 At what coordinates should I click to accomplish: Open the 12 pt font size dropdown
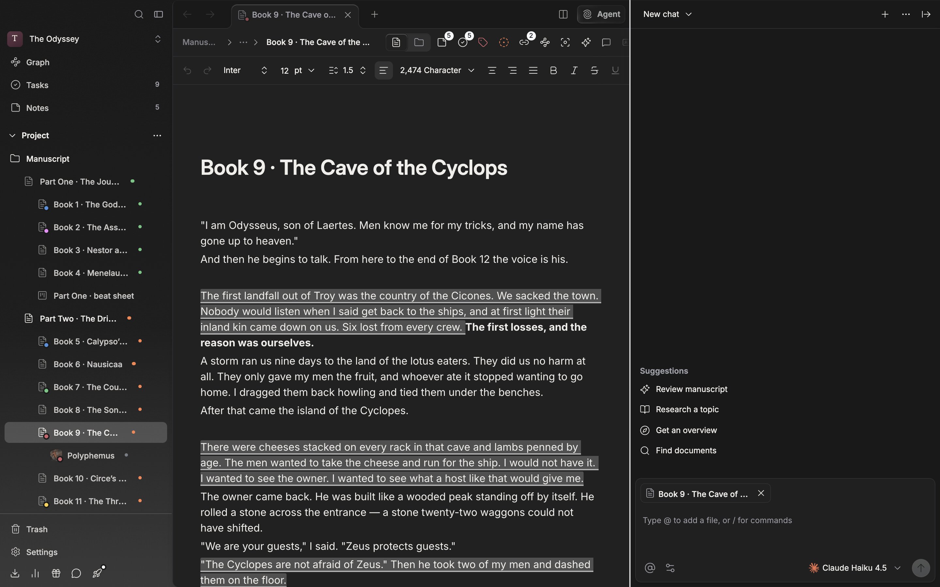pyautogui.click(x=297, y=70)
